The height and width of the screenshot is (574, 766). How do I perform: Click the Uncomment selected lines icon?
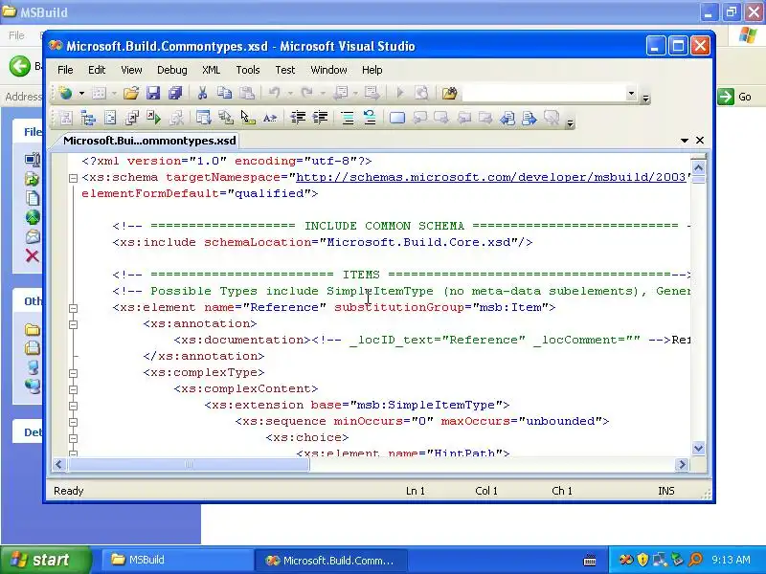(370, 118)
